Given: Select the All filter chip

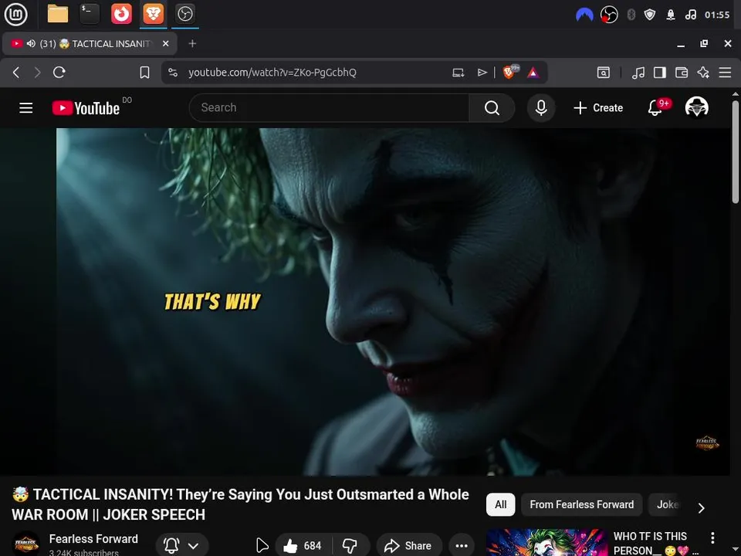Looking at the screenshot, I should pos(500,505).
